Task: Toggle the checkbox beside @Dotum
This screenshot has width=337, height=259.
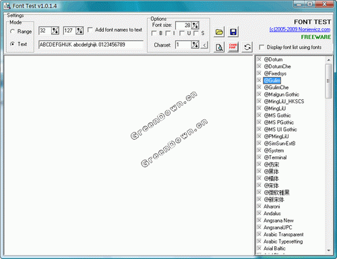Action: pos(259,59)
